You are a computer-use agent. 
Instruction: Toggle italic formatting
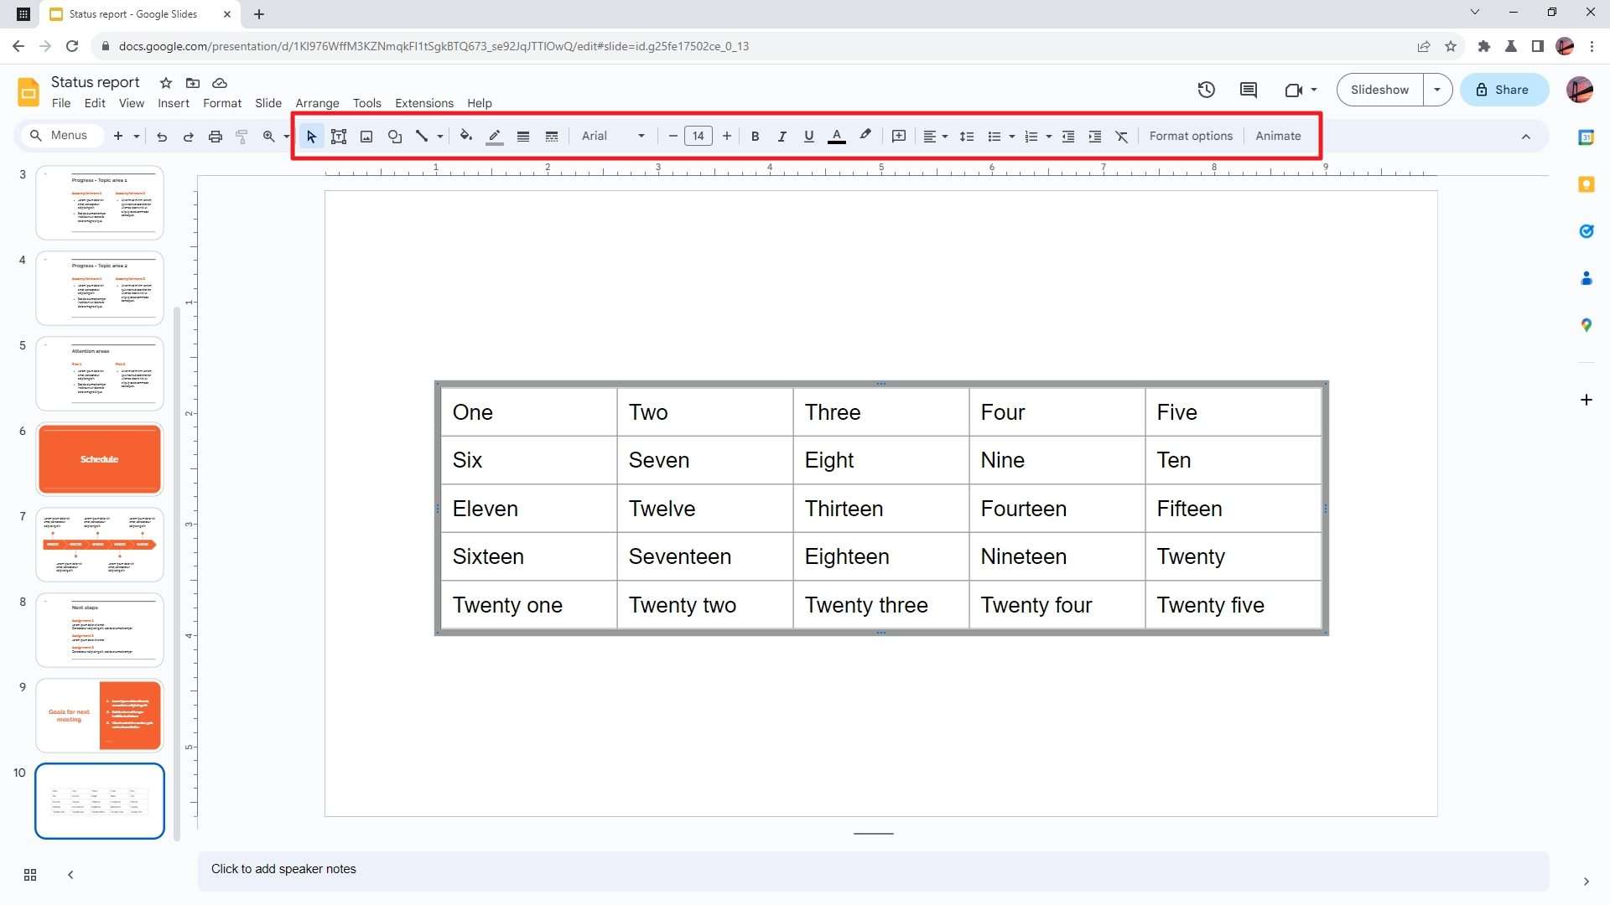pyautogui.click(x=782, y=137)
